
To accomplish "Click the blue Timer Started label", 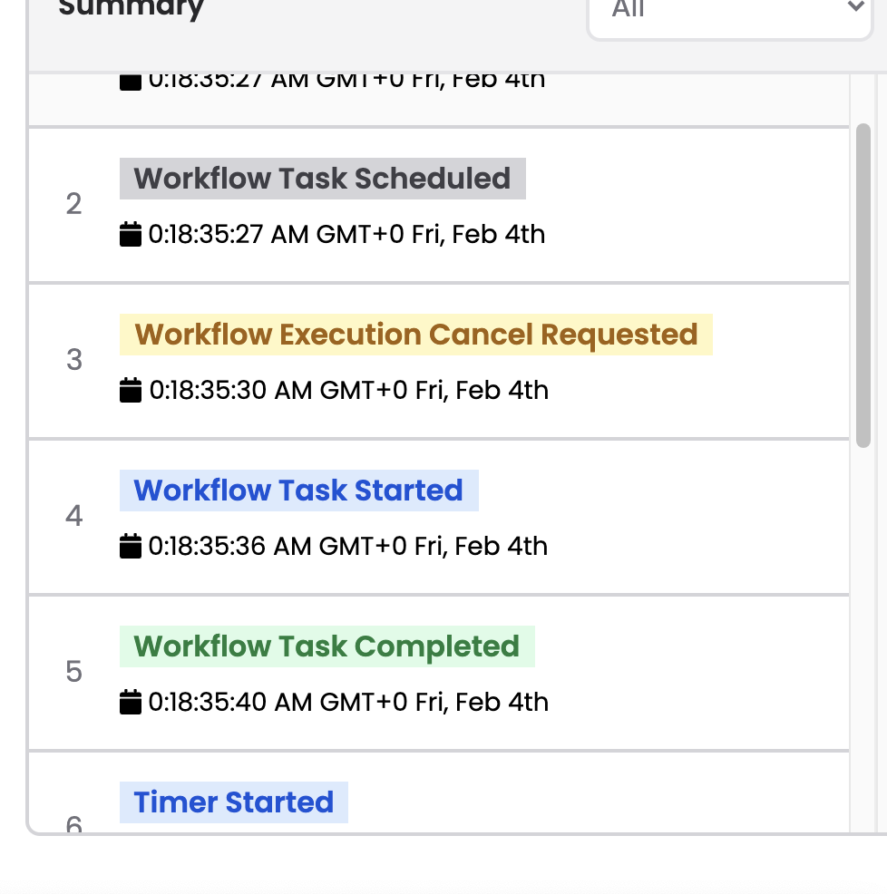I will click(233, 802).
